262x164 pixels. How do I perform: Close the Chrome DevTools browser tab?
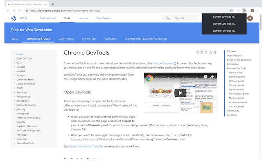46,5
